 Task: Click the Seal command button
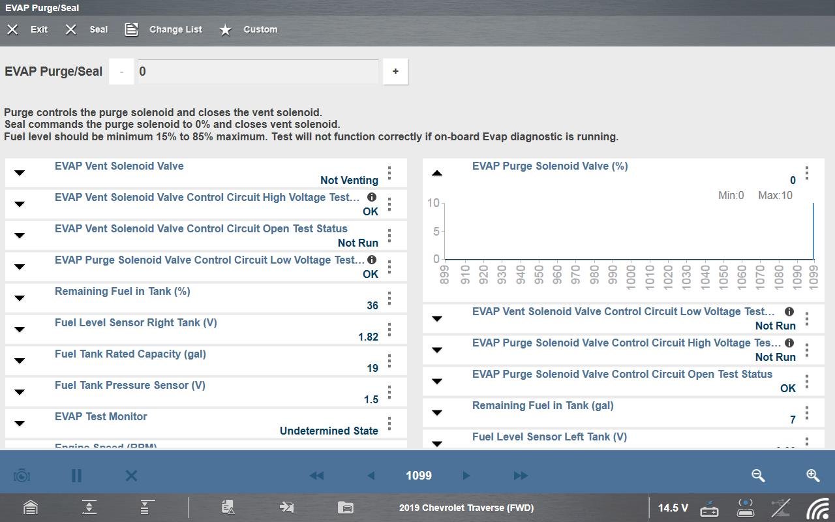(x=87, y=29)
